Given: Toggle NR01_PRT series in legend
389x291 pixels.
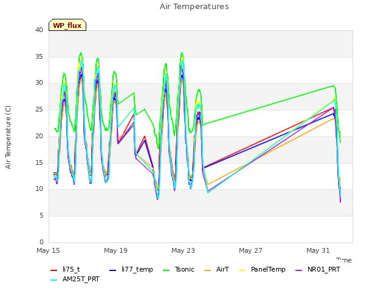Looking at the screenshot, I should (318, 269).
